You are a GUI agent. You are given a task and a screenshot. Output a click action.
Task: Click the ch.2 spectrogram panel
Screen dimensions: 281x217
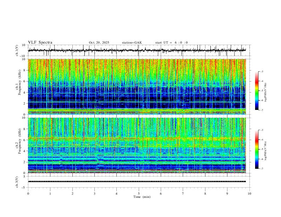tap(137, 145)
